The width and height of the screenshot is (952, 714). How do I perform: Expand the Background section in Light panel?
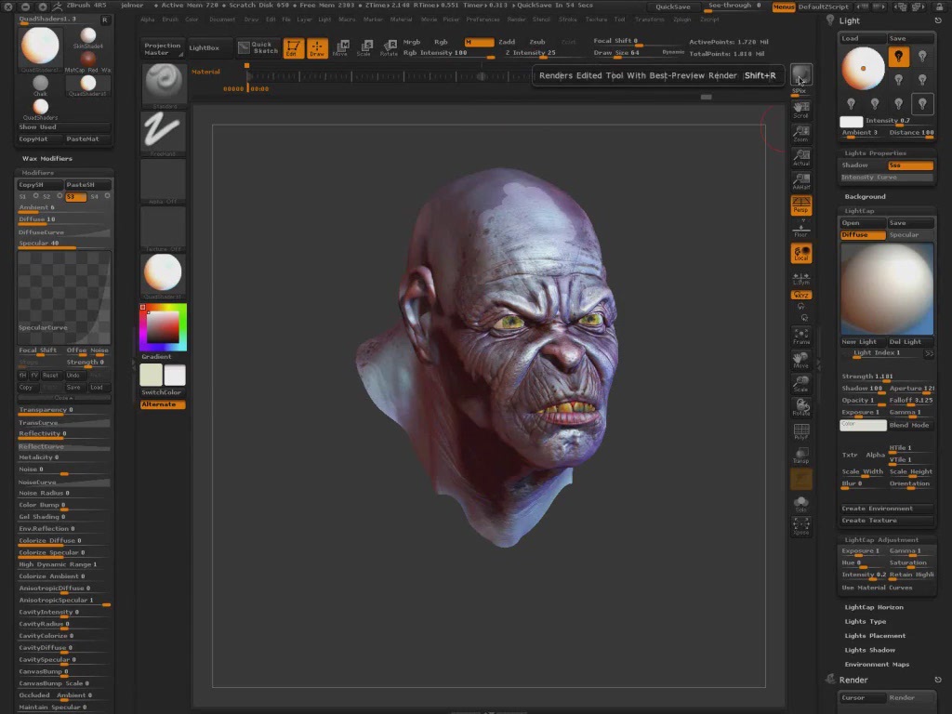click(865, 197)
